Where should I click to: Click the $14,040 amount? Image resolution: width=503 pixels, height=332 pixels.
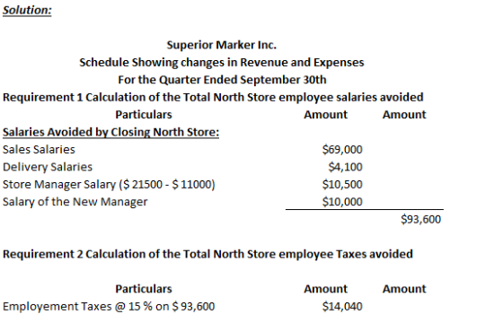point(342,307)
